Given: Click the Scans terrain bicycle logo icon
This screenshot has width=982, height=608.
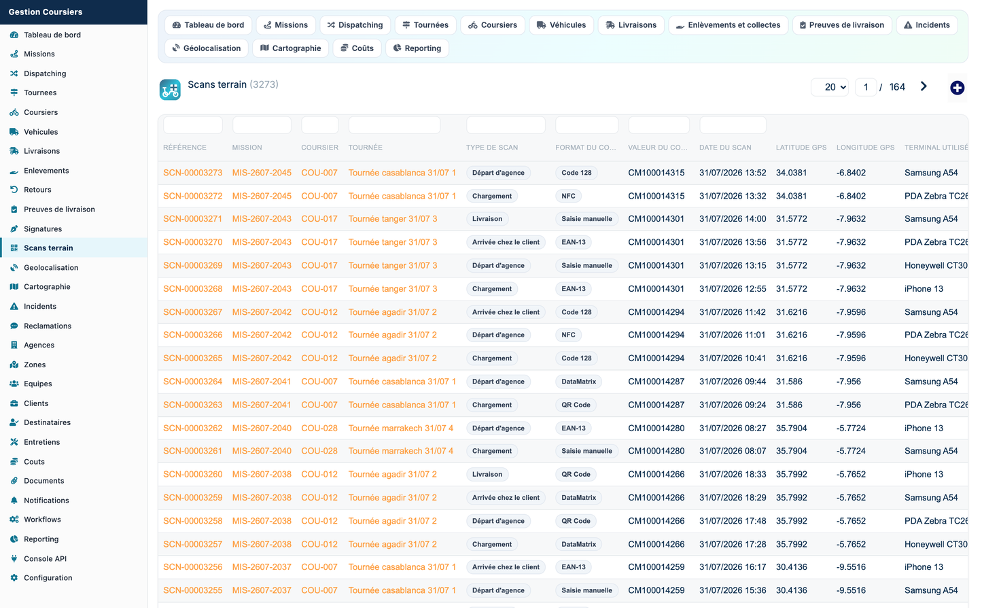Looking at the screenshot, I should [x=170, y=89].
